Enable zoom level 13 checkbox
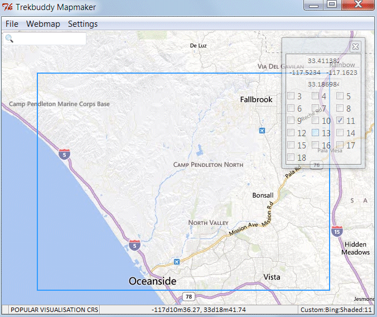The height and width of the screenshot is (317, 377). (315, 133)
